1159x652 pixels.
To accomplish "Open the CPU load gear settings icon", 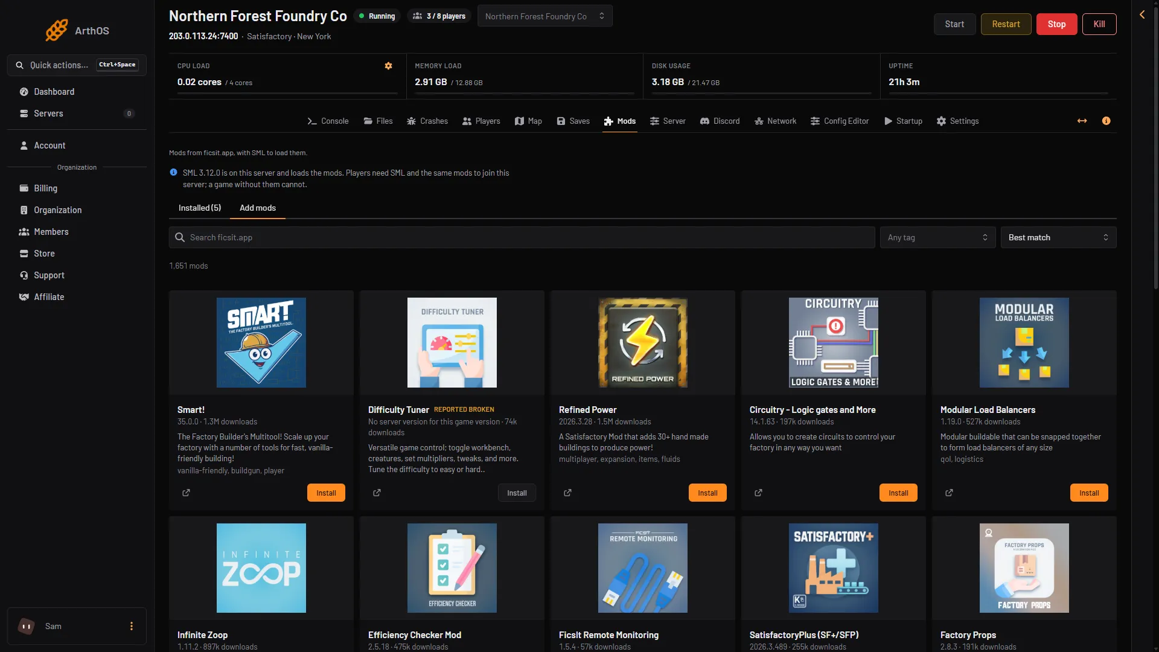I will coord(389,66).
